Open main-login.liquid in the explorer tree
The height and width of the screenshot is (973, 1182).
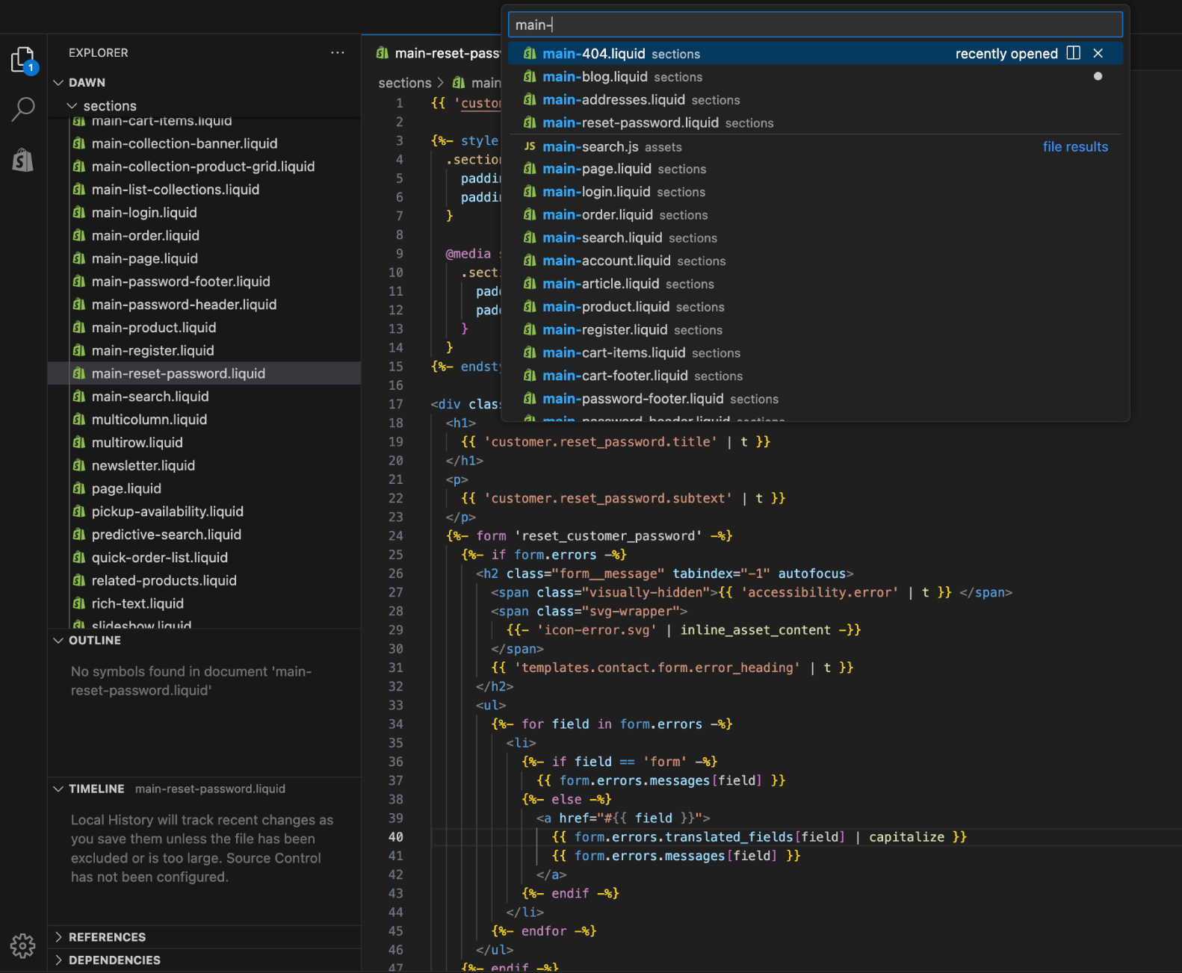pos(144,213)
